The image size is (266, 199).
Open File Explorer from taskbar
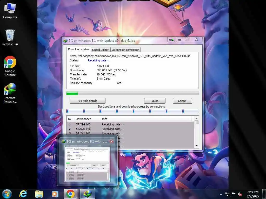[x=39, y=194]
